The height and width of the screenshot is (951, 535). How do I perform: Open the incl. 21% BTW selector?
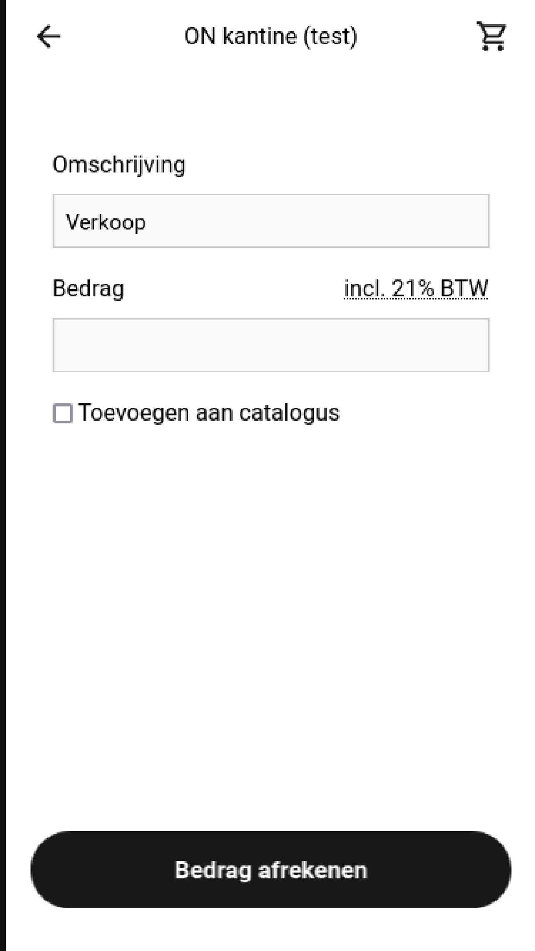[416, 288]
